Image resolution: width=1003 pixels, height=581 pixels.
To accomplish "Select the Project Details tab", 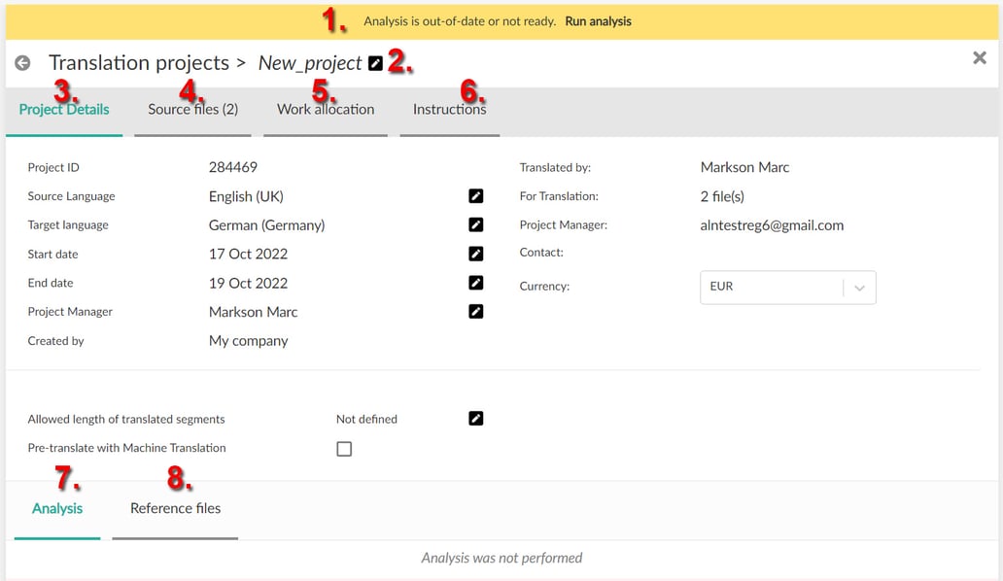I will (x=64, y=109).
